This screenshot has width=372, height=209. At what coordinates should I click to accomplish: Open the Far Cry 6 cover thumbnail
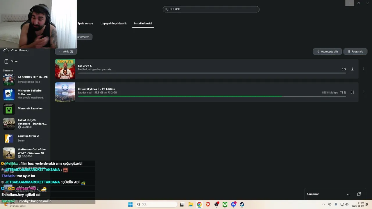click(65, 69)
